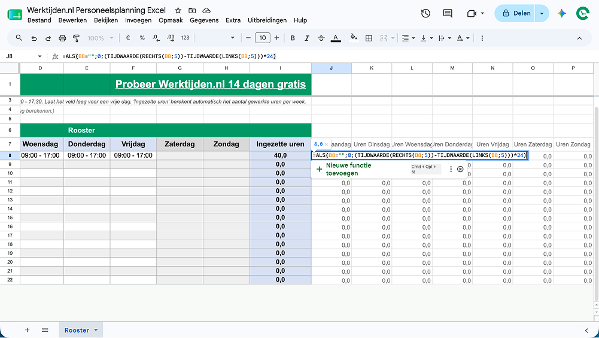Open the Gemini assistant
The height and width of the screenshot is (338, 599).
561,13
